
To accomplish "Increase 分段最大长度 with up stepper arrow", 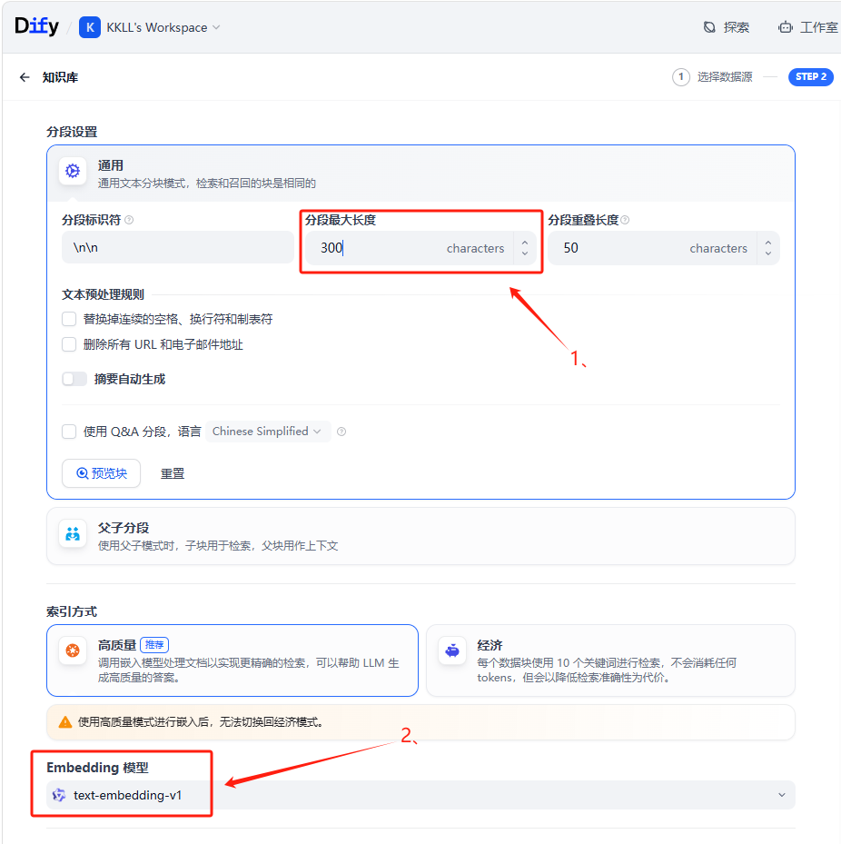I will click(525, 243).
